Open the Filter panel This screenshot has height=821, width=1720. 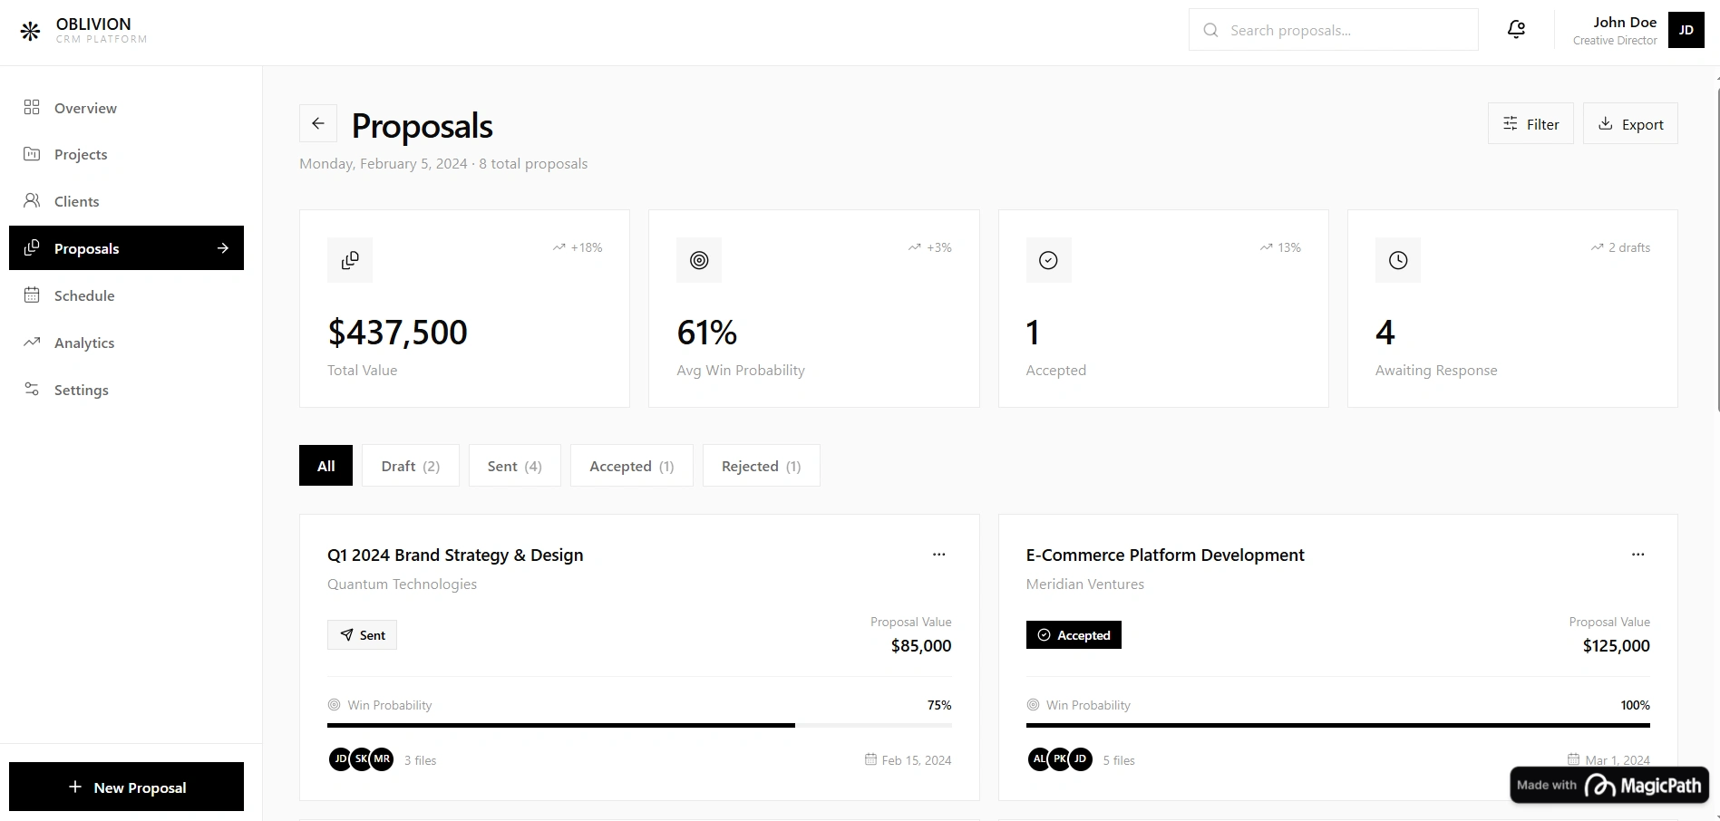tap(1530, 123)
